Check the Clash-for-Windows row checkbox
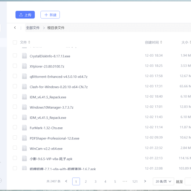 pyautogui.click(x=15, y=86)
